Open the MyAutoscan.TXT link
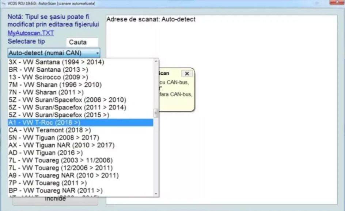345x211 pixels. (x=31, y=33)
